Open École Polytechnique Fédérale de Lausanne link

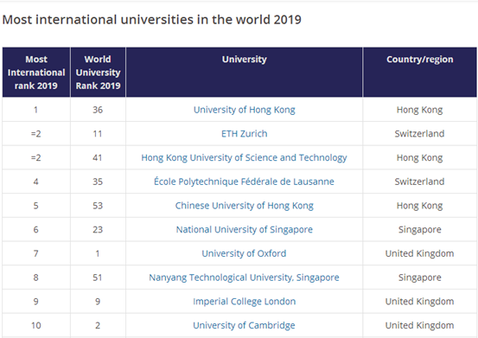[244, 182]
